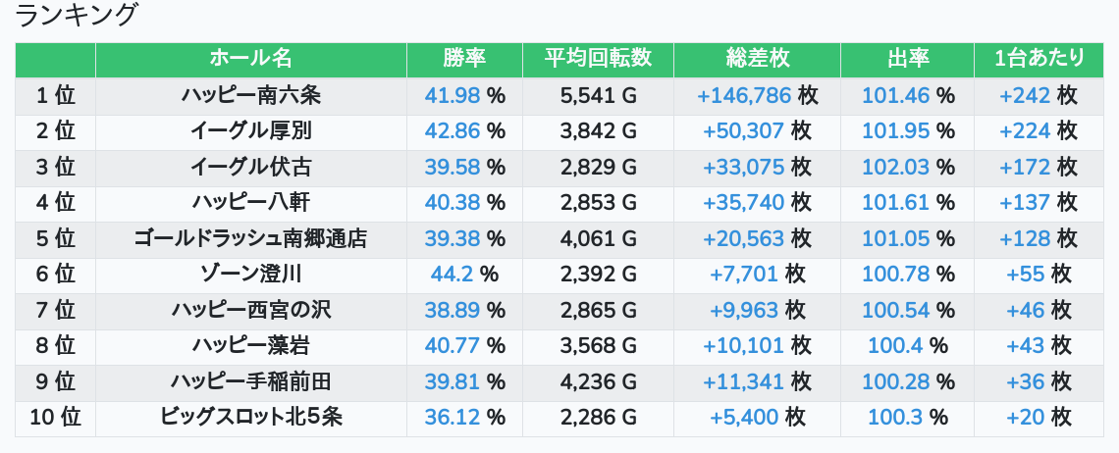1119x453 pixels.
Task: Click the ゾーン澄川 hall name
Action: 251,275
